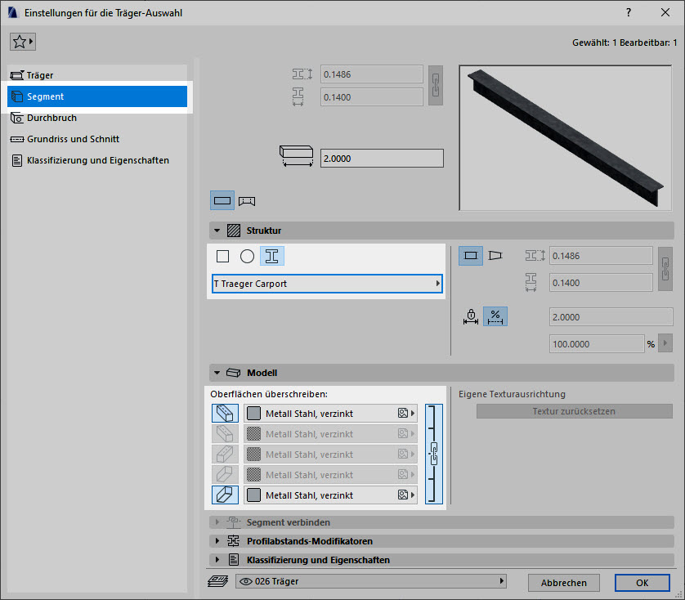Select the Segment page in sidebar

97,96
